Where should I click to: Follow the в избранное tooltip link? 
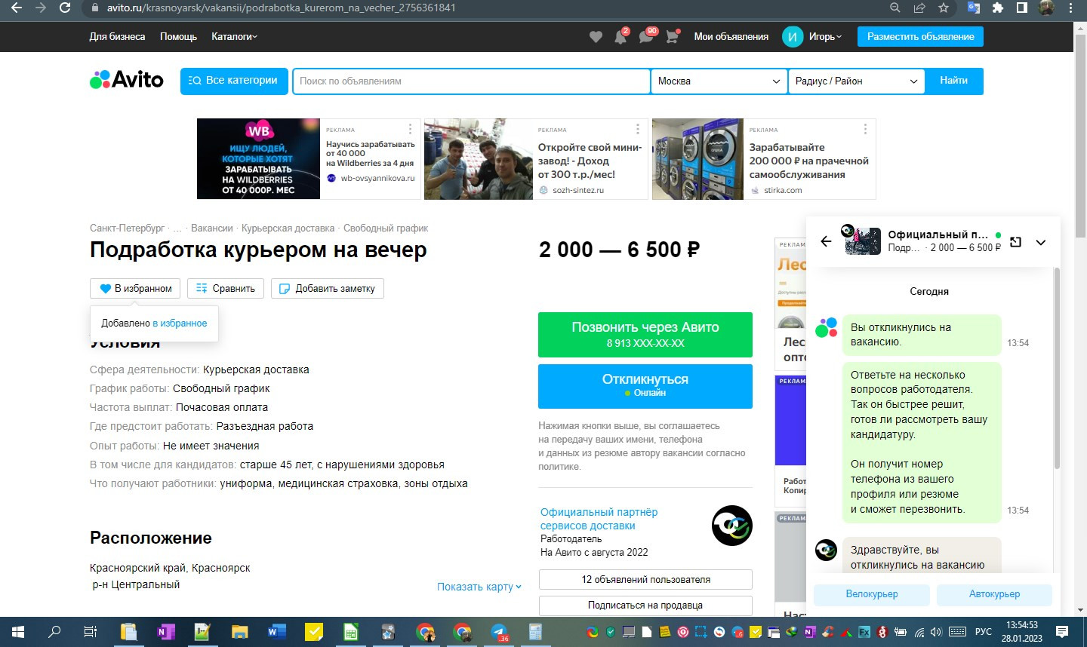coord(180,323)
